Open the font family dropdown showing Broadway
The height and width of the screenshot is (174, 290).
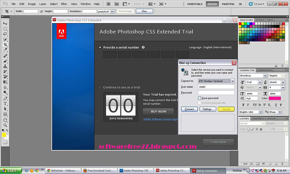click(265, 76)
